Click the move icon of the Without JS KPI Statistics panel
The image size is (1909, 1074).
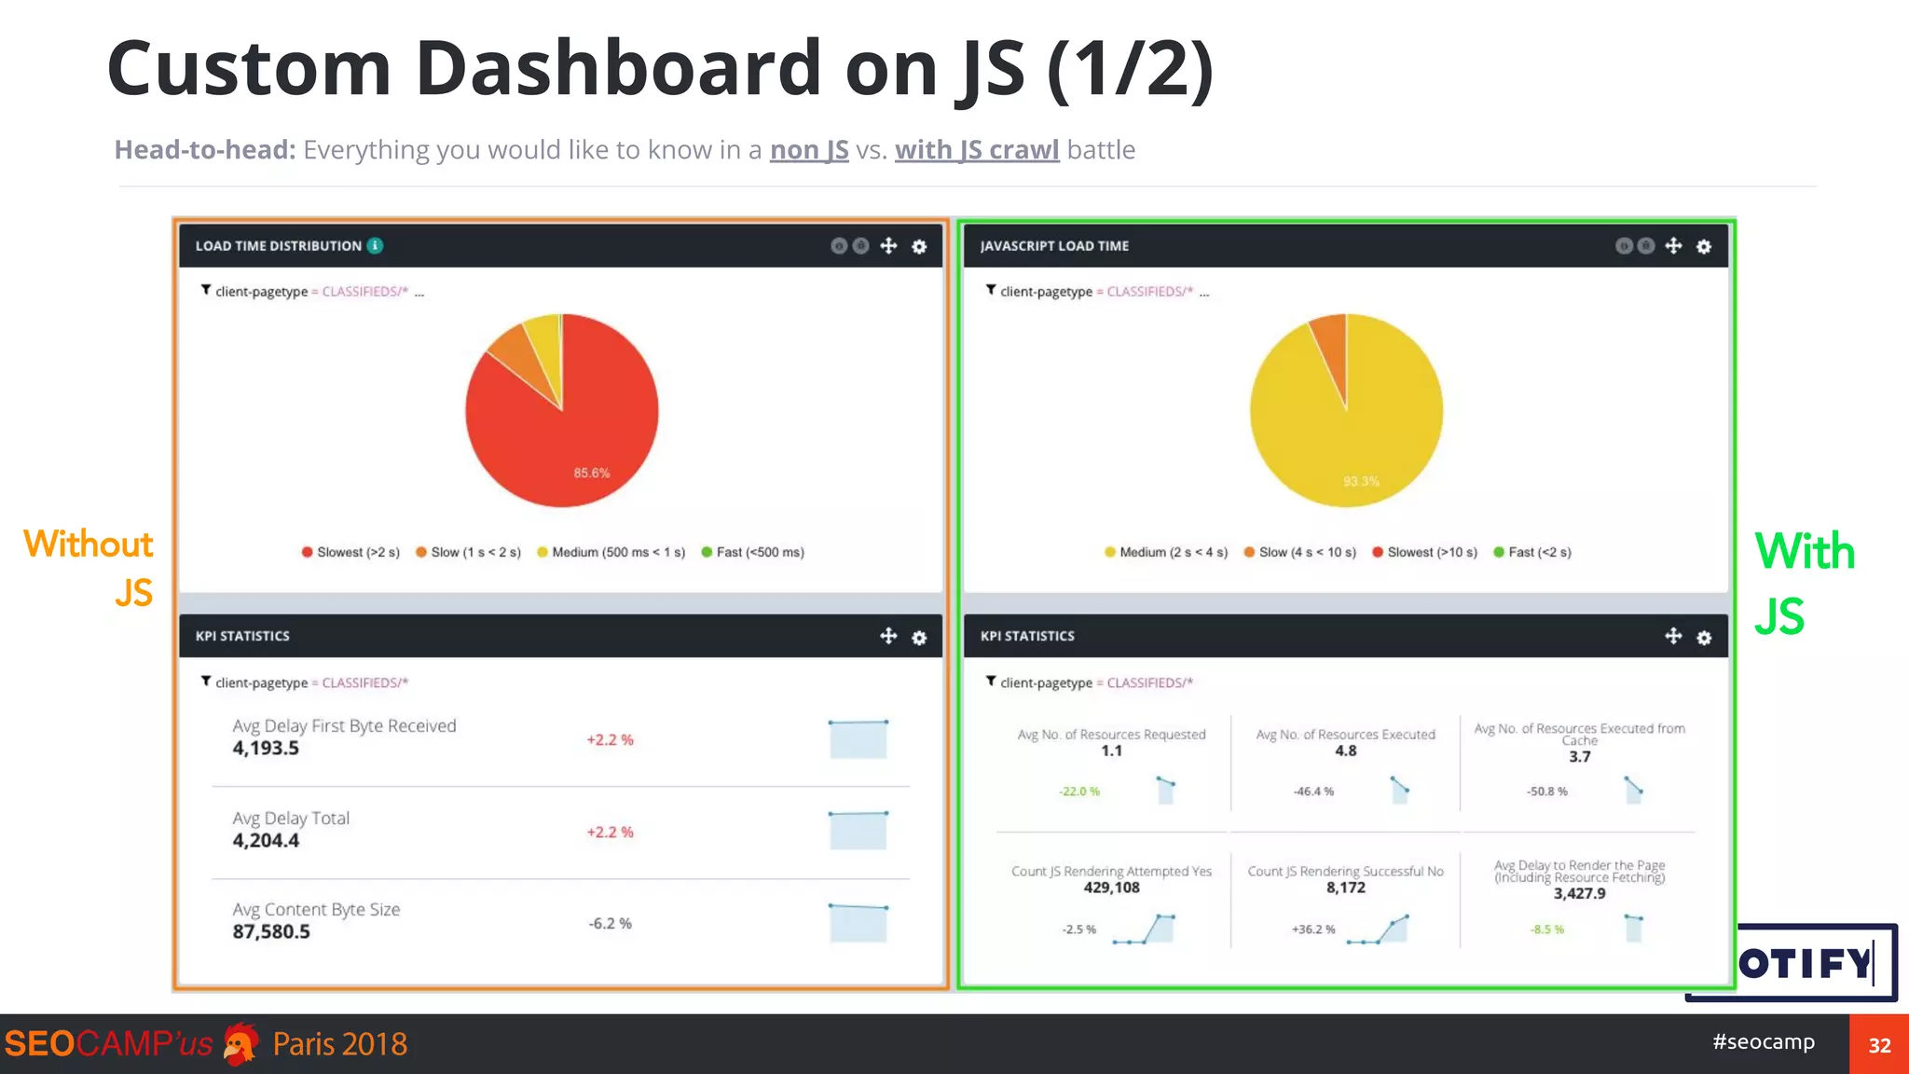(x=889, y=636)
